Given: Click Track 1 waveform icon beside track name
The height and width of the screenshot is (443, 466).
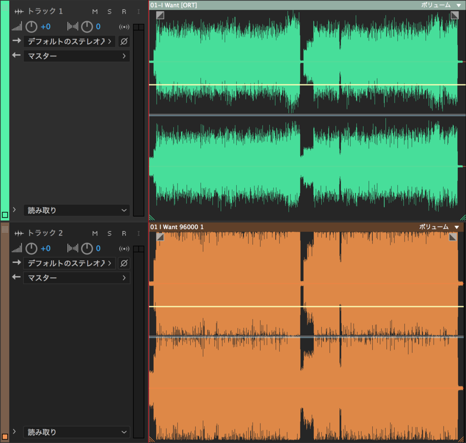Looking at the screenshot, I should pos(19,11).
